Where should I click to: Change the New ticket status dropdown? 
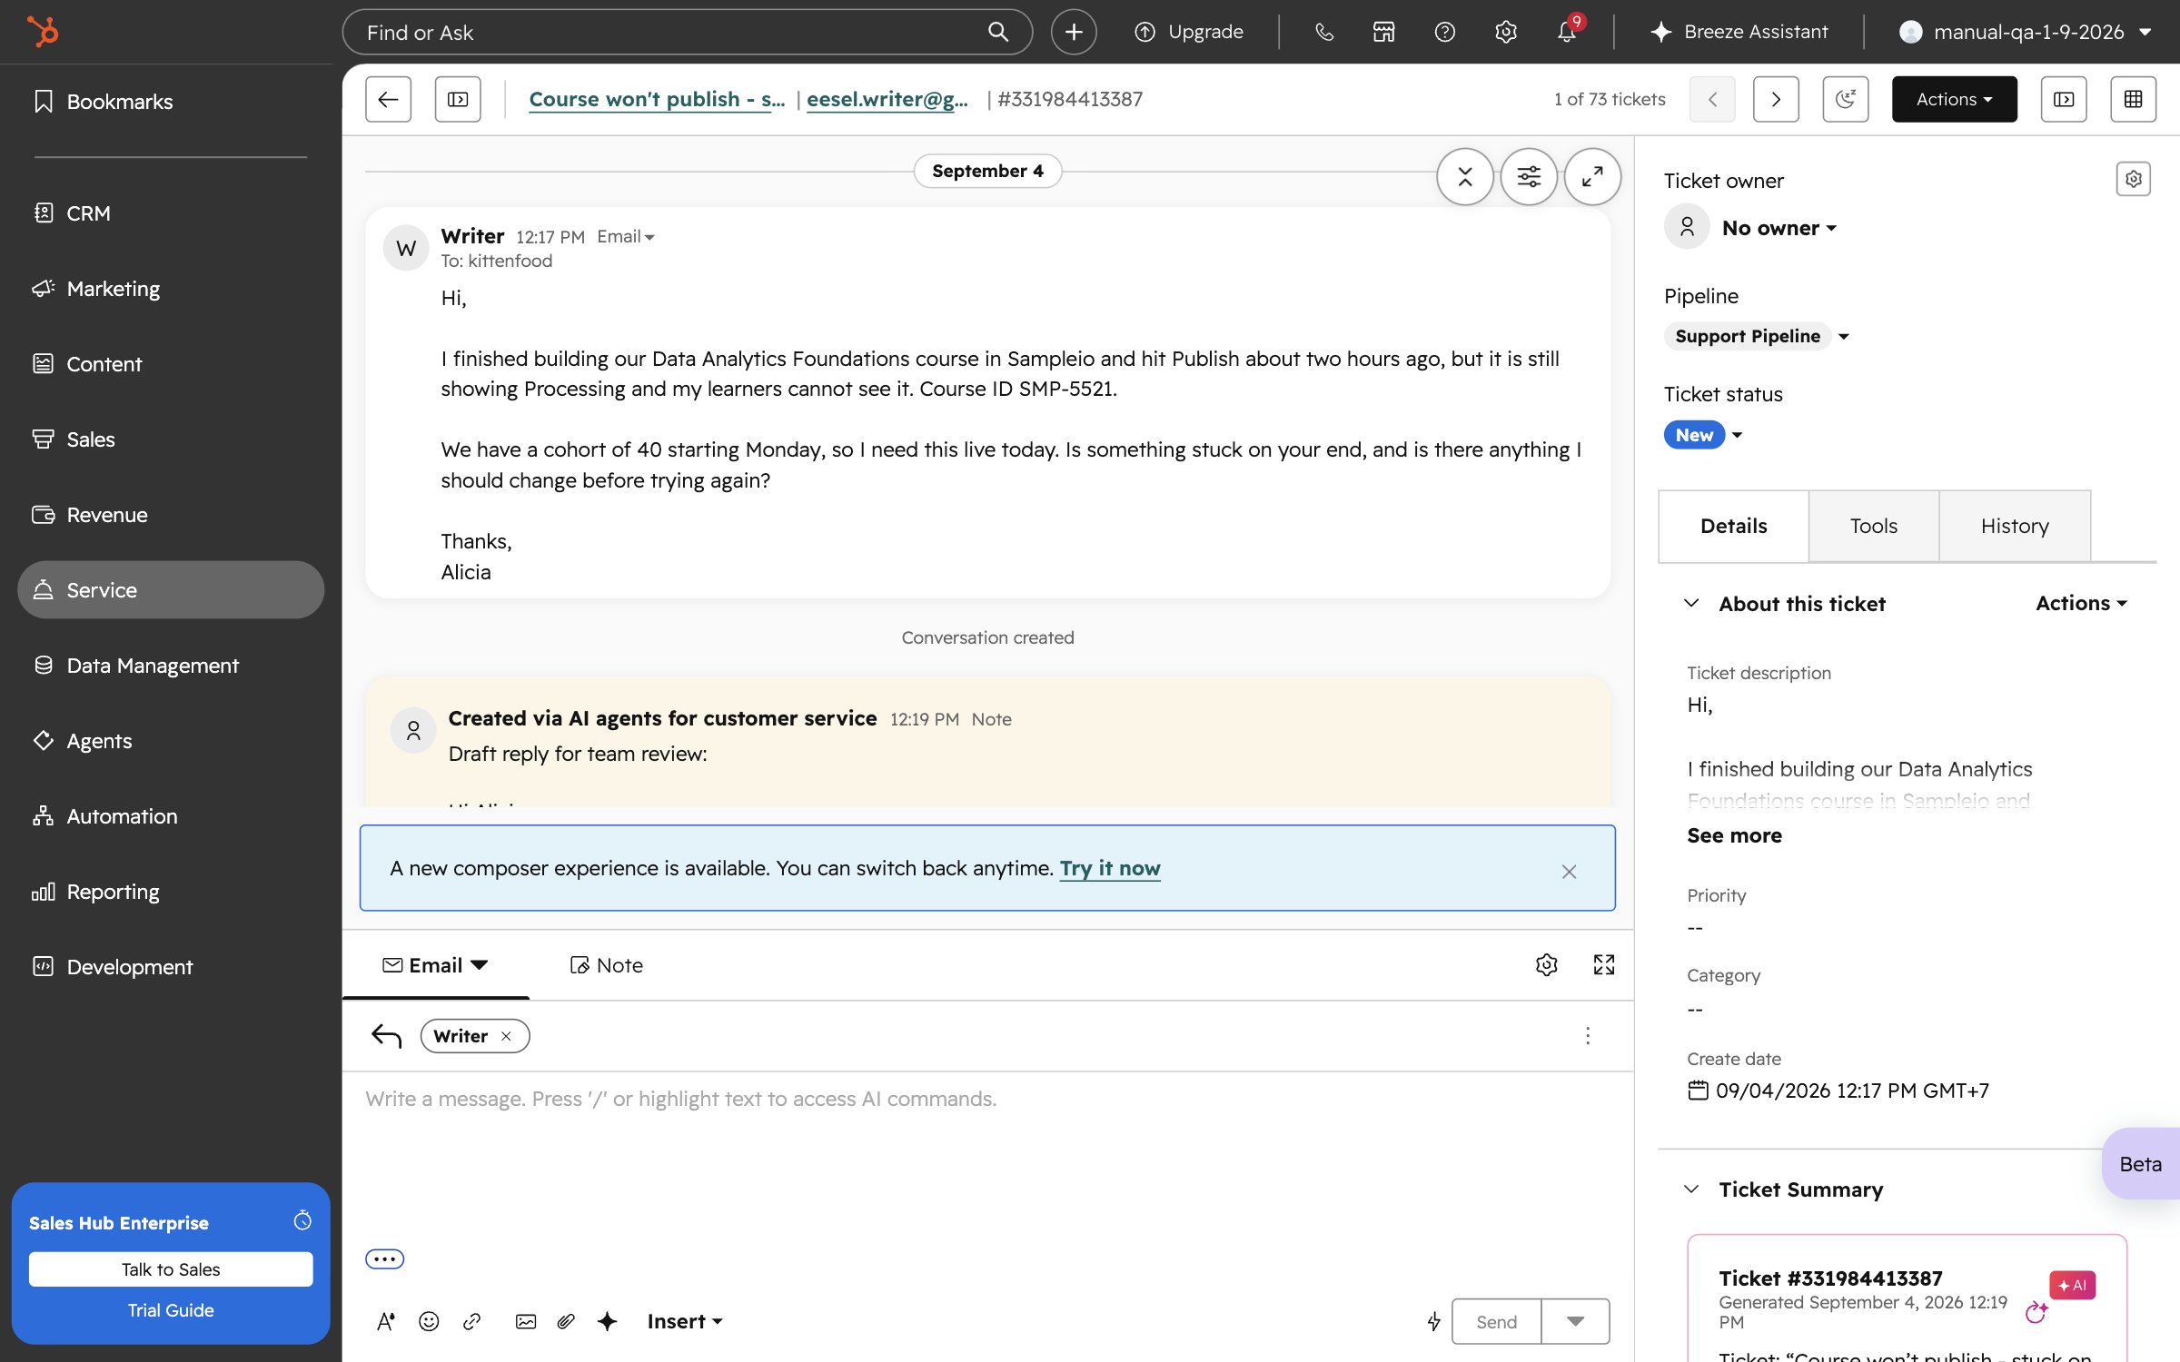(1703, 435)
